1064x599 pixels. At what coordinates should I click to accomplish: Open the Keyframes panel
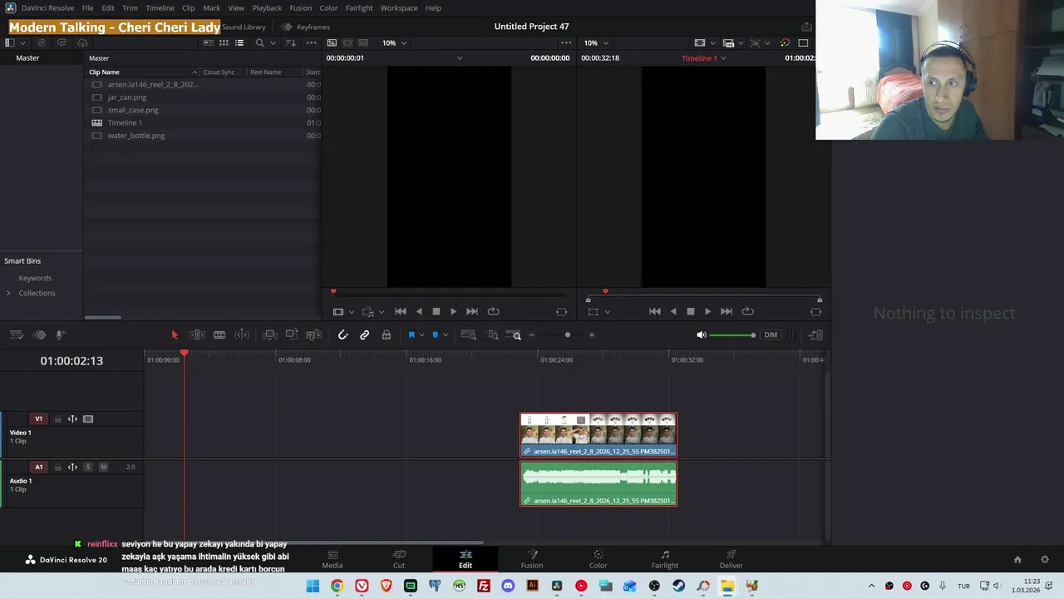click(x=305, y=27)
